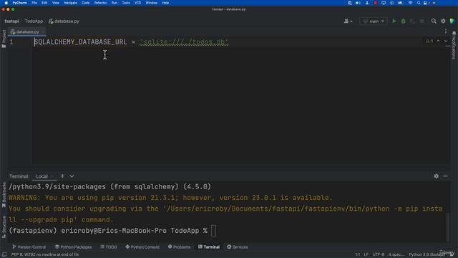Open the Project tool window
This screenshot has height=258, width=458.
(4, 39)
